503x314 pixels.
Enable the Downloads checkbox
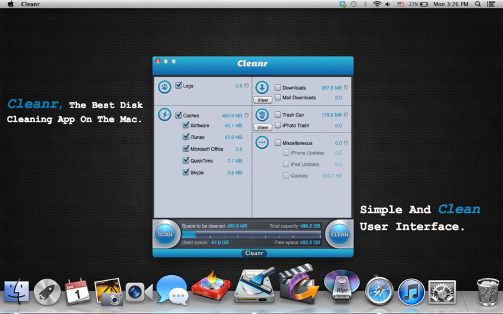(278, 87)
